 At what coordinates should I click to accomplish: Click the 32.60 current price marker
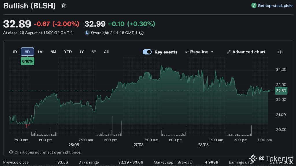[281, 91]
